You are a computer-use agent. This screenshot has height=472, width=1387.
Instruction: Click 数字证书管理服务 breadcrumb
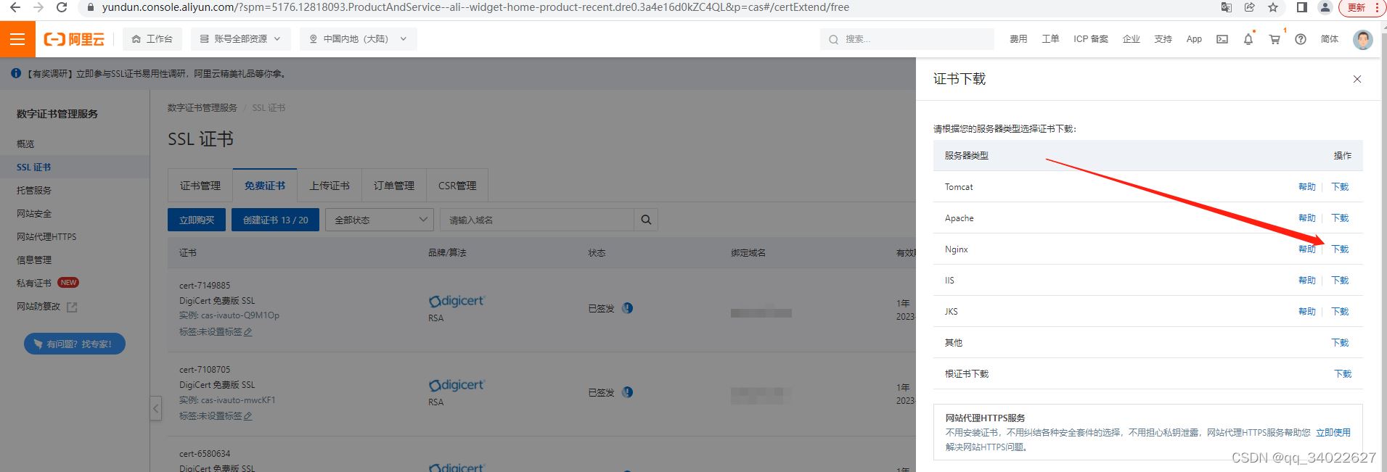tap(202, 108)
